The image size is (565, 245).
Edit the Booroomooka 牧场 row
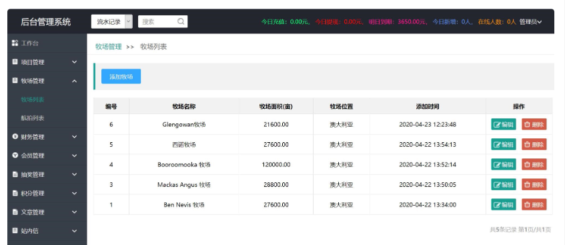click(504, 164)
